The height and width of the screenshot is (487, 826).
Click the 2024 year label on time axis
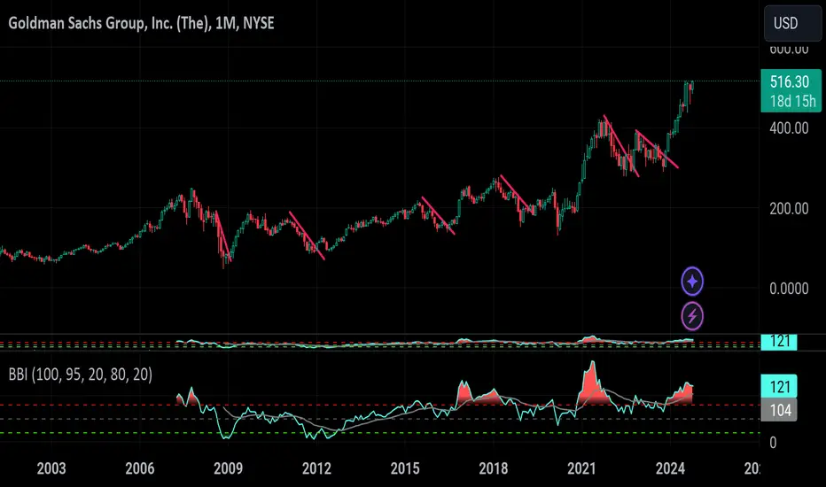pyautogui.click(x=670, y=468)
